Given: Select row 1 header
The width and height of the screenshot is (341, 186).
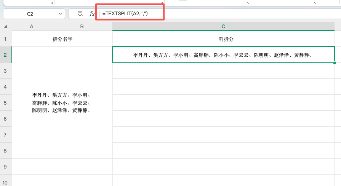Looking at the screenshot, I should 6,39.
